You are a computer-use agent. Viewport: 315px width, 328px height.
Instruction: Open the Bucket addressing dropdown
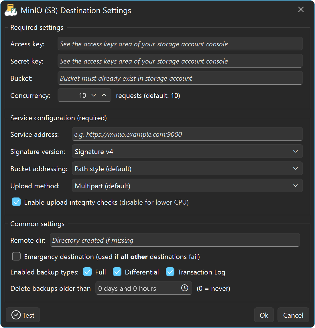187,168
